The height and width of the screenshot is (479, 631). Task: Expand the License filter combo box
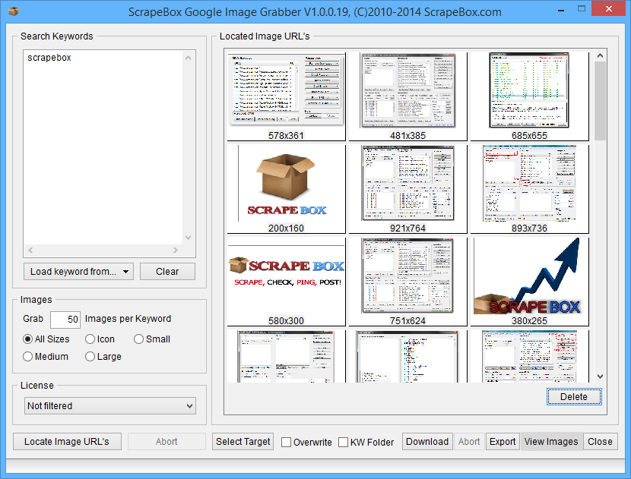coord(111,406)
